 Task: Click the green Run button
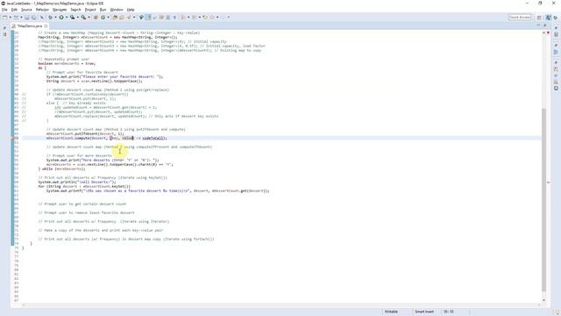click(61, 18)
